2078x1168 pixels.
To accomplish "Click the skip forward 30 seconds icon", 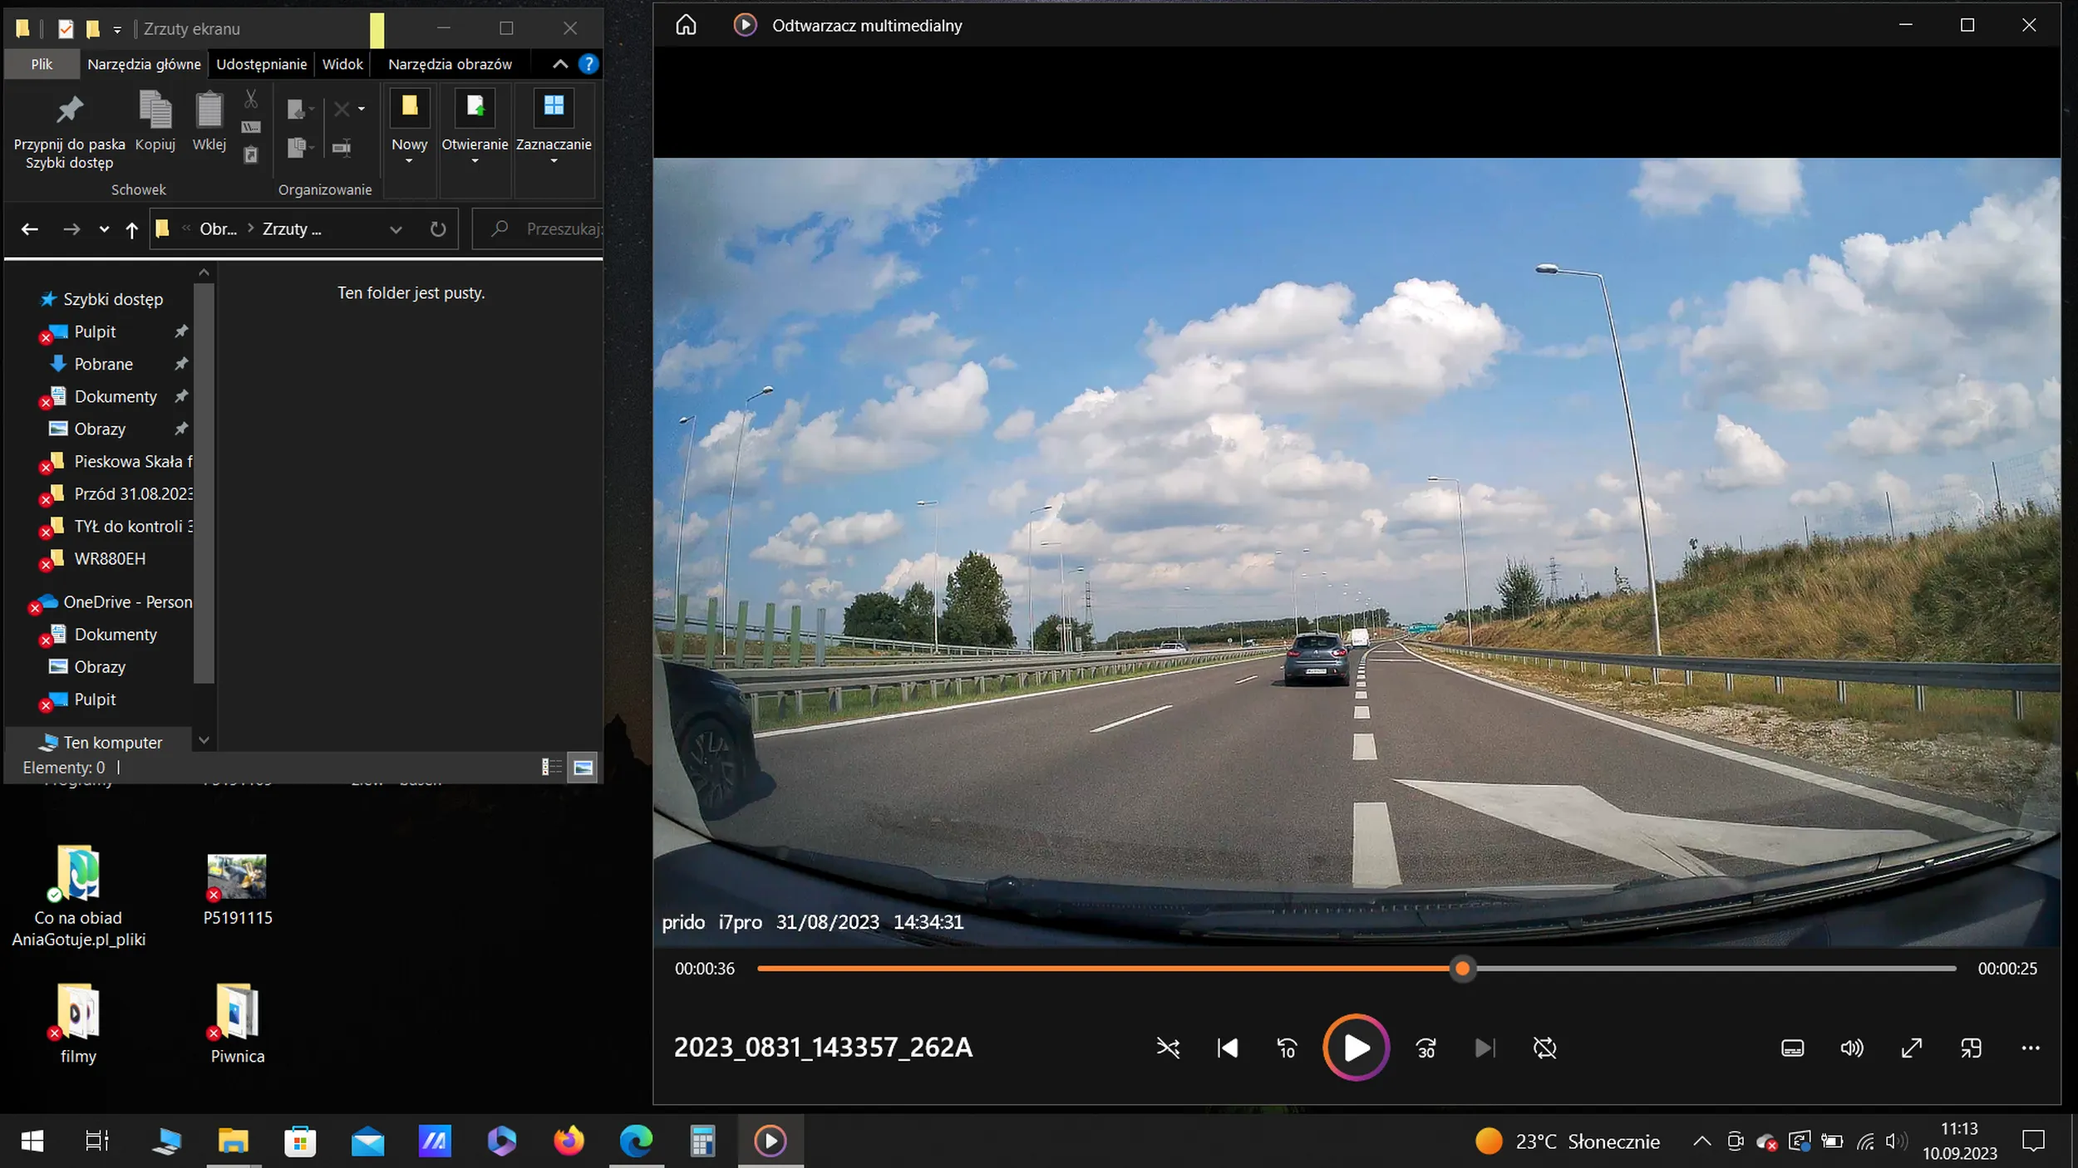I will coord(1426,1048).
